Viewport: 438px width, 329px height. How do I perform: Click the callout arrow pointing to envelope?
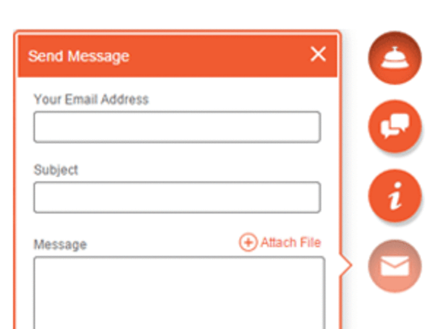coord(347,265)
